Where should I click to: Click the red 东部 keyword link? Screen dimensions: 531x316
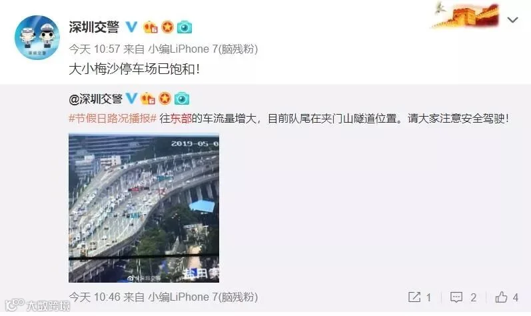tap(181, 118)
